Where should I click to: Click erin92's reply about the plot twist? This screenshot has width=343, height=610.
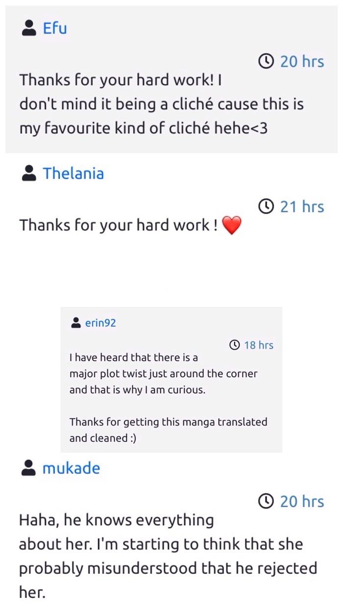163,374
